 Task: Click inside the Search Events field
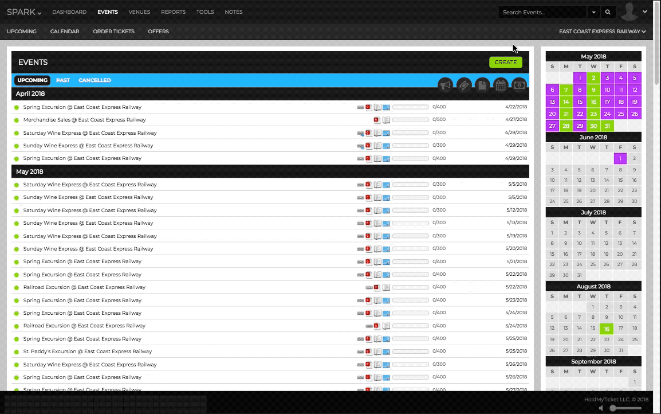pos(542,12)
